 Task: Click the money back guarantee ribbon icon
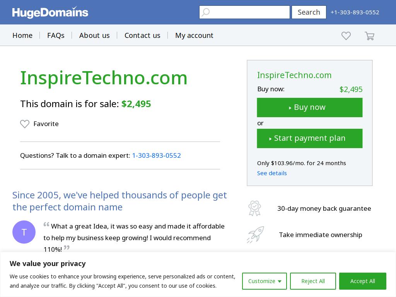[x=254, y=208]
